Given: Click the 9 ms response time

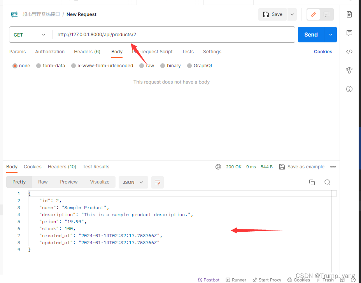Looking at the screenshot, I should click(251, 167).
